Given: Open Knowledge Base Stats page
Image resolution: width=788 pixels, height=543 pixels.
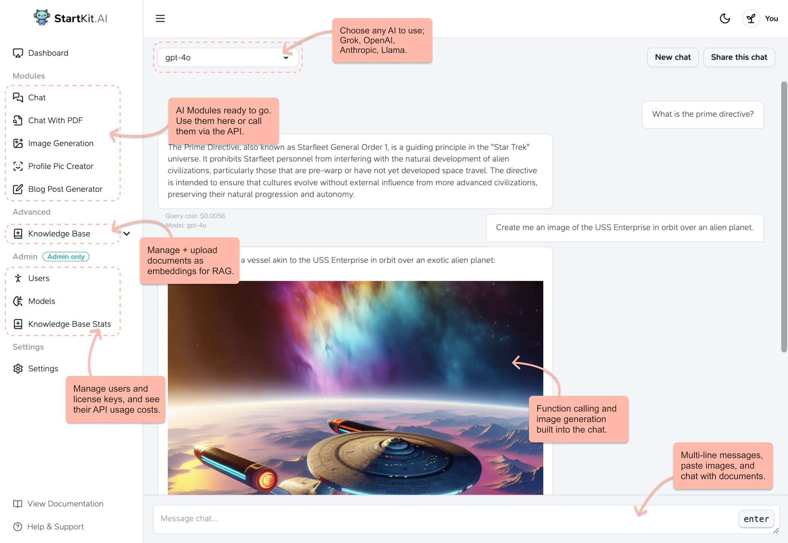Looking at the screenshot, I should pos(69,324).
